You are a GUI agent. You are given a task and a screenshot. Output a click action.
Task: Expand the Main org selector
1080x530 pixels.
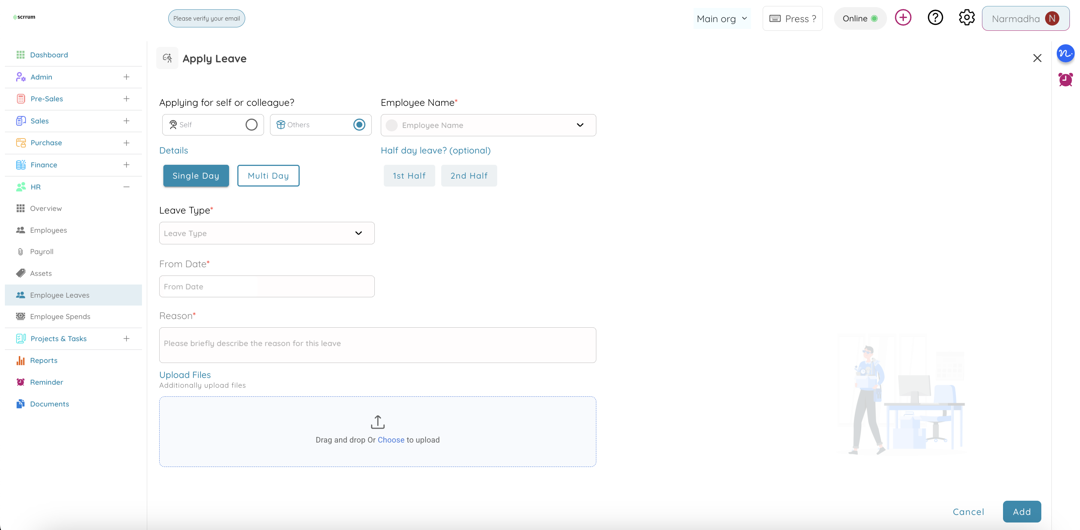721,19
